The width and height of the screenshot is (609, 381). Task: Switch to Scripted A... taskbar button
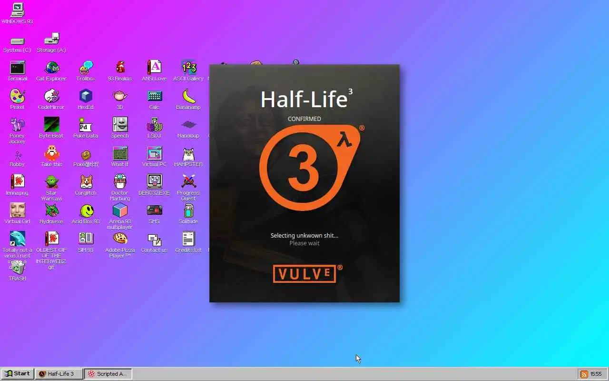[108, 374]
